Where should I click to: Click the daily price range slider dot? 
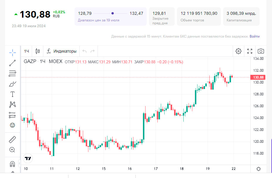pyautogui.click(x=113, y=13)
